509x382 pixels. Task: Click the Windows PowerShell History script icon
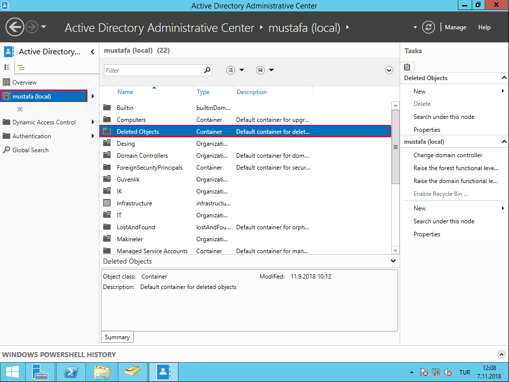407,66
